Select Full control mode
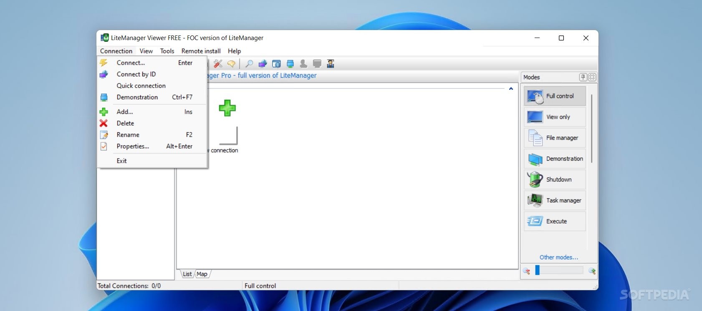The image size is (702, 311). 555,96
